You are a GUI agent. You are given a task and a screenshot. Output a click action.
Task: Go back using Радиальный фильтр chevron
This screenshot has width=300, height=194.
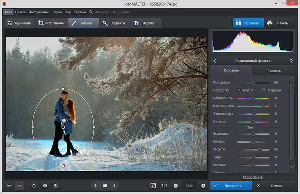pos(215,61)
